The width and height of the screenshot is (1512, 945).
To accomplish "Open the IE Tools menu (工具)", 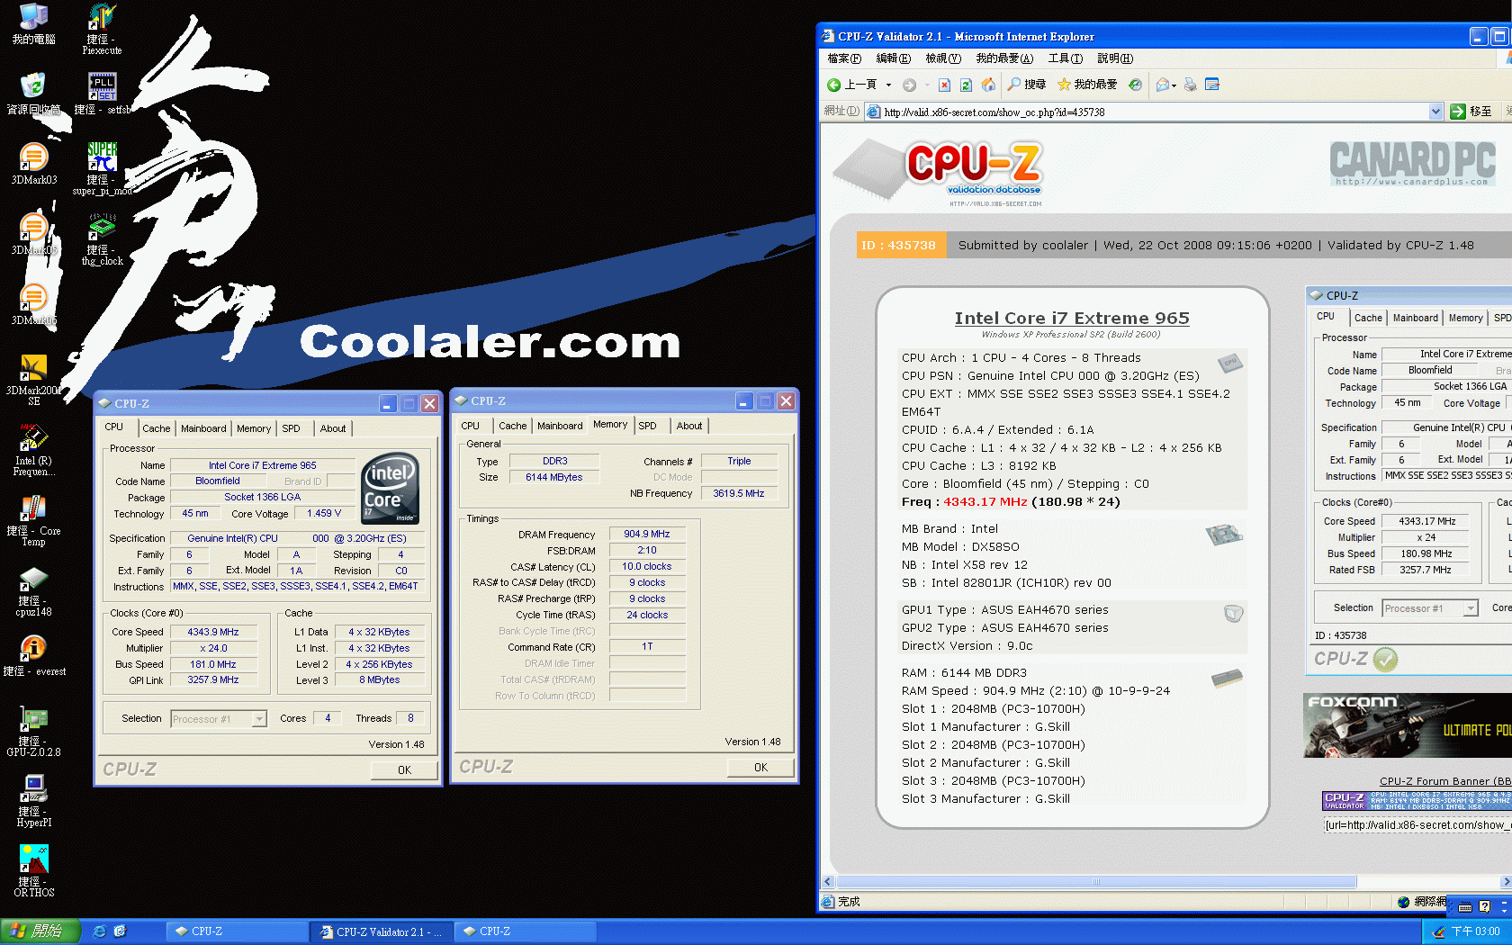I will tap(1065, 58).
